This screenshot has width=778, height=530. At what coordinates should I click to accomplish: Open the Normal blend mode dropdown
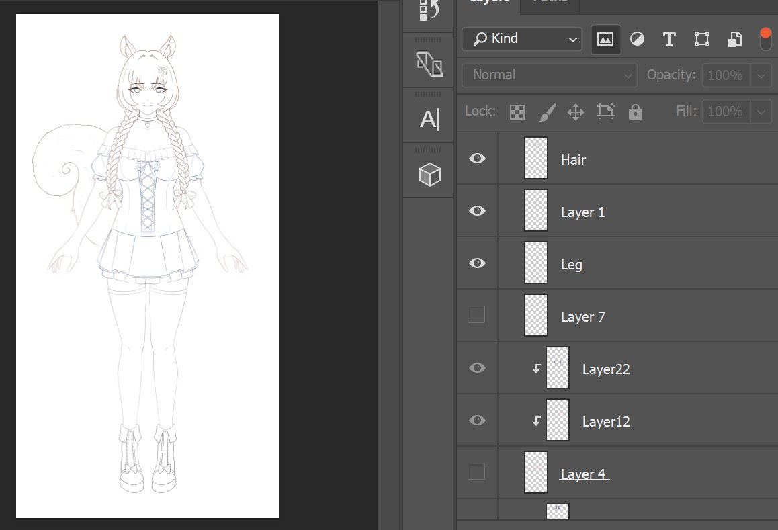coord(550,75)
